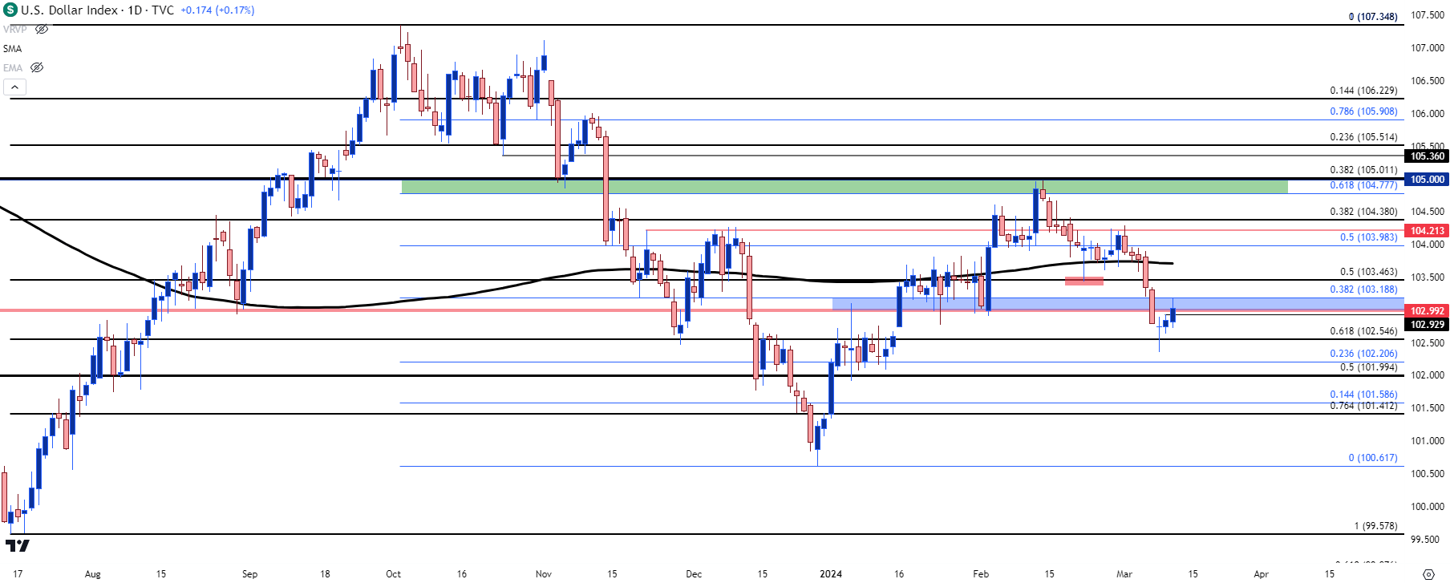Select the Fibonacci label 0.5 (103.463)

click(1369, 272)
